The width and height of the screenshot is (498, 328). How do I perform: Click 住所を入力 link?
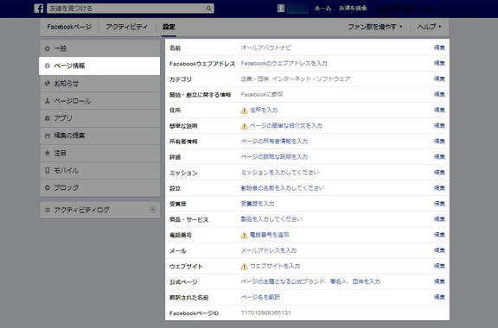pos(264,110)
